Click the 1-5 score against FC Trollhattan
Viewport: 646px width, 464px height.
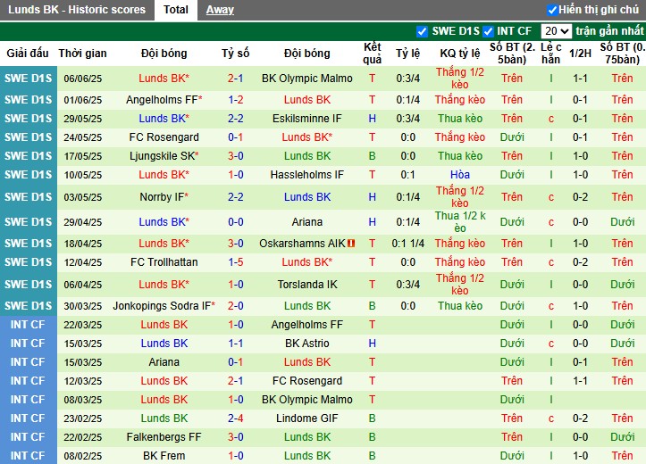click(x=236, y=262)
